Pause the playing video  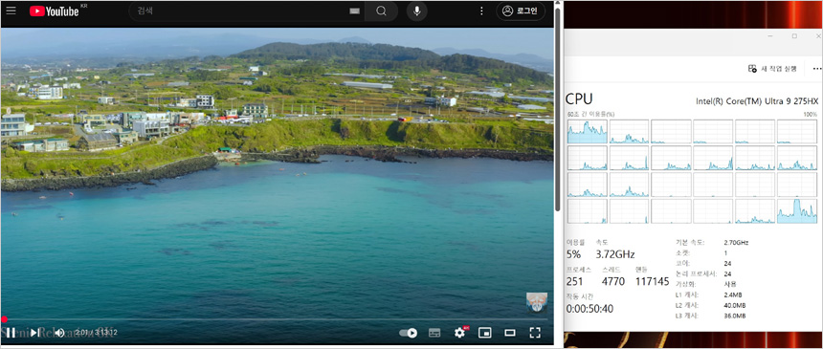click(11, 332)
